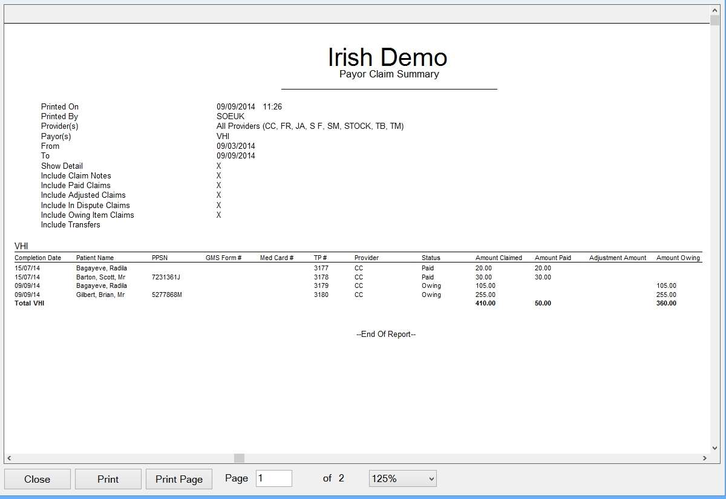726x499 pixels.
Task: Click the horizontal scrollbar left arrow
Action: point(9,458)
